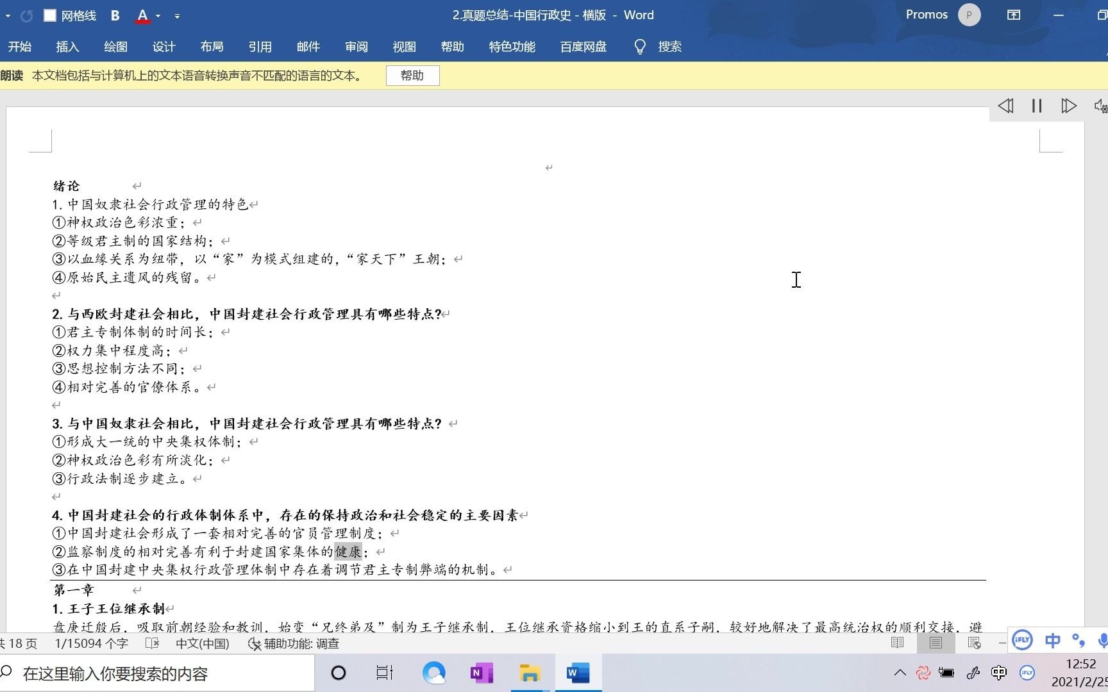Switch to the 设计 tab
The image size is (1108, 692).
pyautogui.click(x=164, y=47)
